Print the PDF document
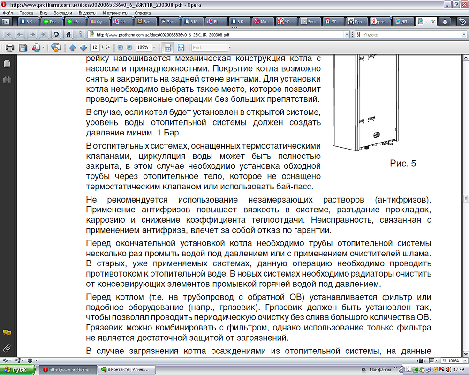 (x=9, y=47)
